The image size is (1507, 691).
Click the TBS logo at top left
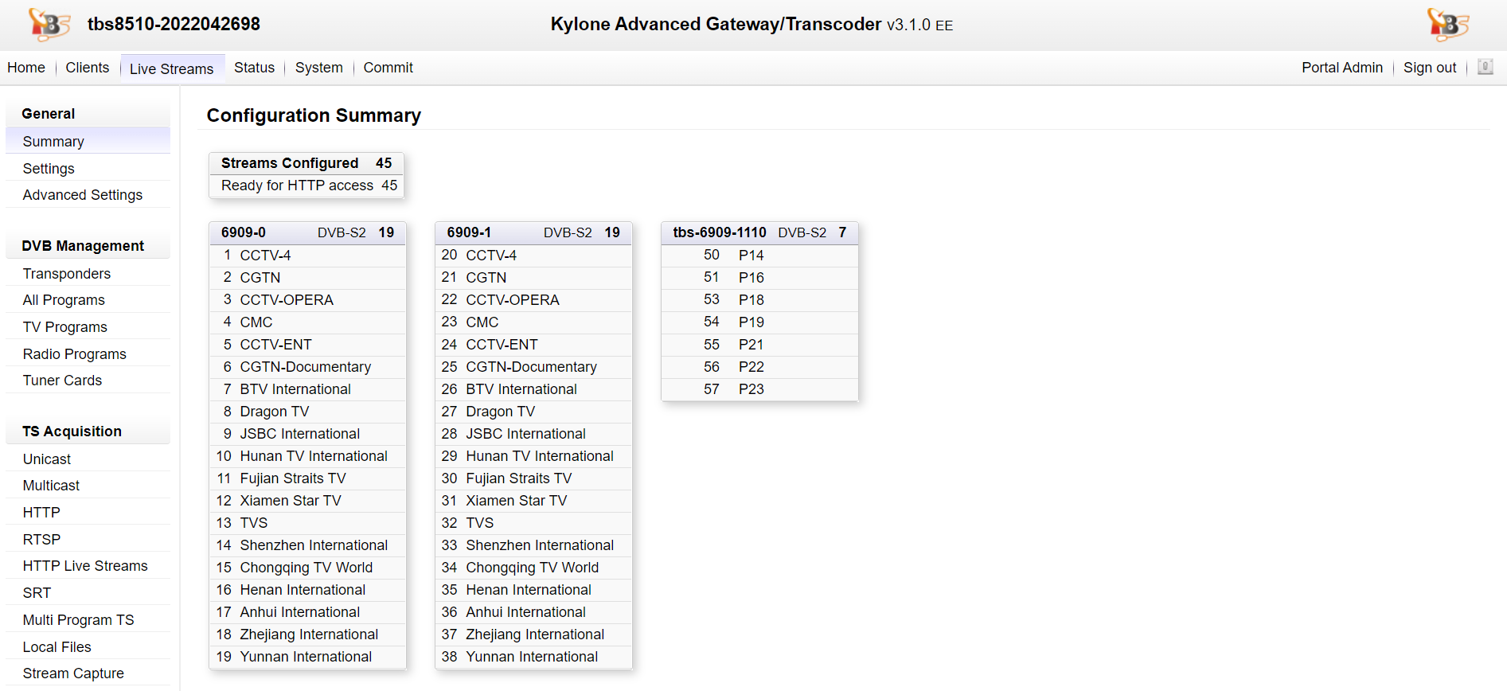point(49,25)
